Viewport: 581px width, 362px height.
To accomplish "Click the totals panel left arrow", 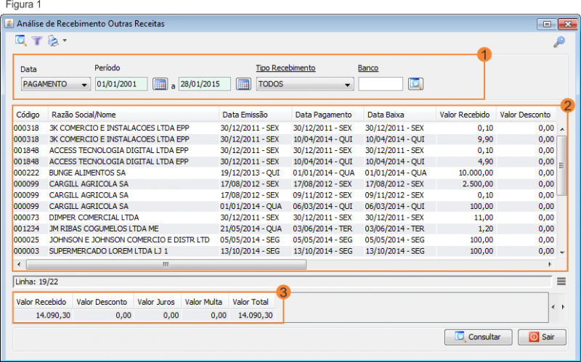I will point(553,307).
